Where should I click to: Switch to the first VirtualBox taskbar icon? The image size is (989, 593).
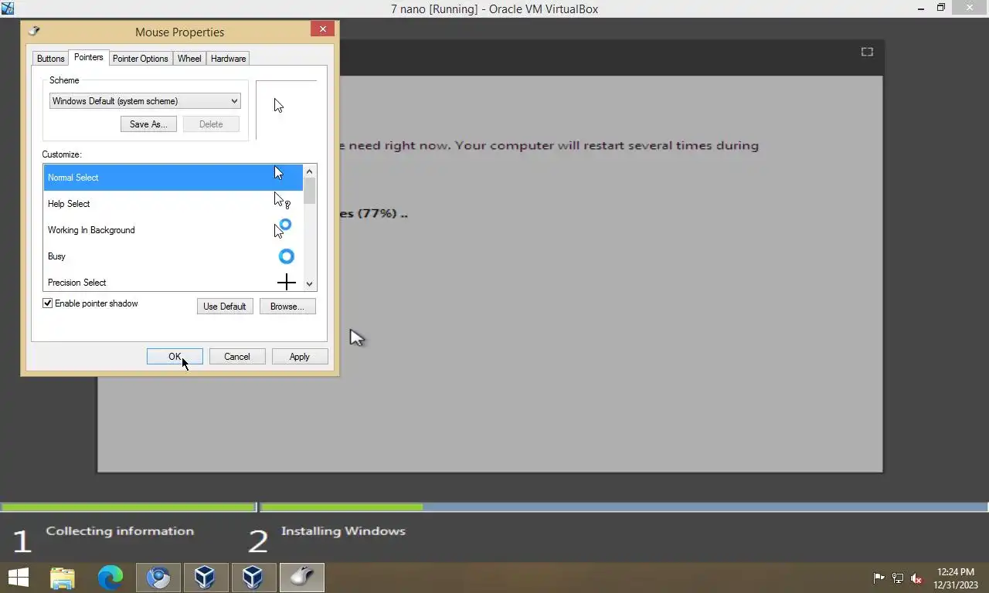(206, 577)
